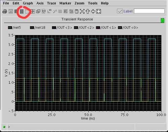
Task: Click the printer icon in toolbar
Action: (x=5, y=11)
